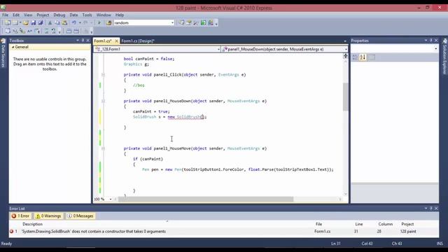Open the Data Sources side tab

point(3,54)
